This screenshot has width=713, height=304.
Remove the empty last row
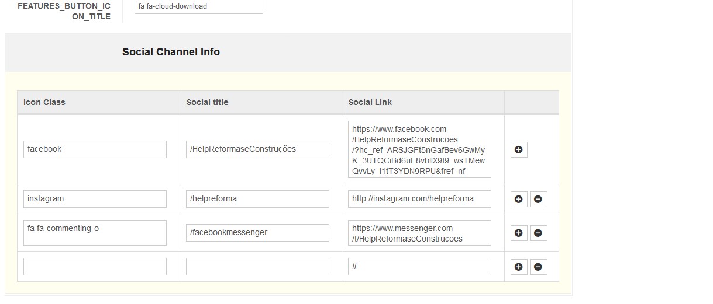(x=538, y=267)
